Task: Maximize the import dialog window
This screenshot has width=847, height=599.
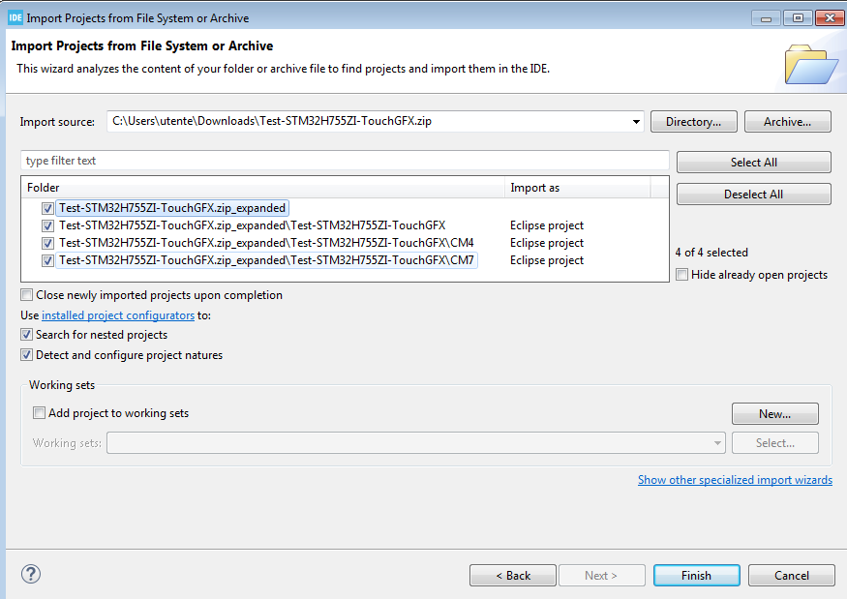Action: point(798,17)
